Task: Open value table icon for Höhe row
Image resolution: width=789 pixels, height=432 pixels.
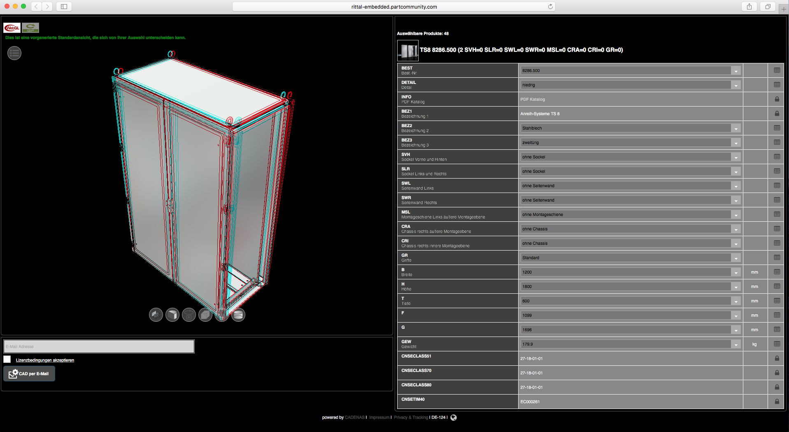Action: coord(777,286)
